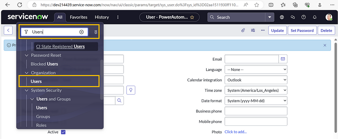Image resolution: width=338 pixels, height=139 pixels.
Task: Click the site lock icon in the address bar
Action: click(x=34, y=5)
